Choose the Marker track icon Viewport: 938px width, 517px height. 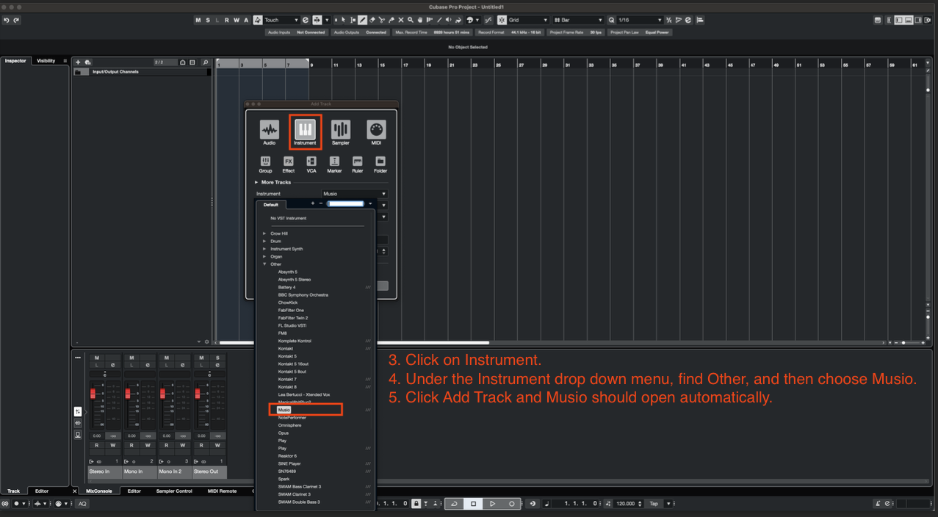pyautogui.click(x=334, y=162)
